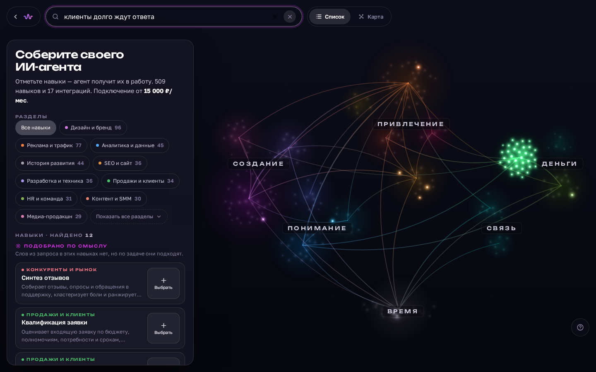Add the Квалификация заявки skill
This screenshot has height=372, width=596.
[163, 328]
